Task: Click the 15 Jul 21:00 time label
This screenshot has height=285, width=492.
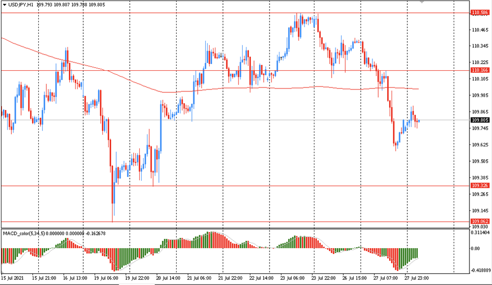Action: click(44, 278)
